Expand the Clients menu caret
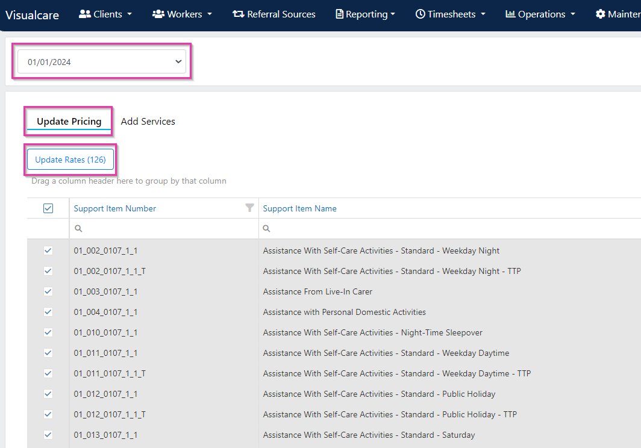 click(x=130, y=14)
